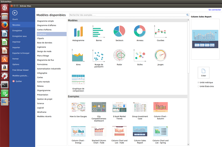
Task: Click the Se connecter link
Action: click(x=214, y=10)
